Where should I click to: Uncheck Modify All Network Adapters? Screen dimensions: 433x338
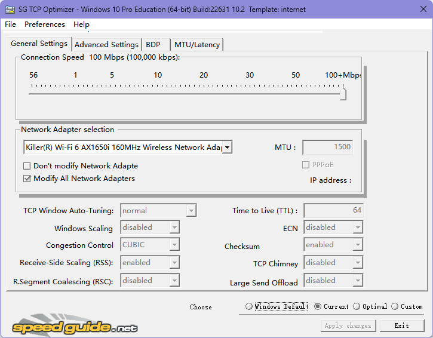tap(27, 179)
